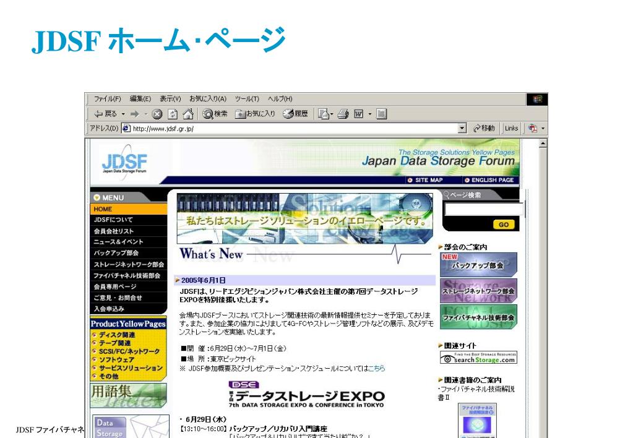The width and height of the screenshot is (633, 438).
Task: Refresh the page with the reload icon
Action: (x=173, y=114)
